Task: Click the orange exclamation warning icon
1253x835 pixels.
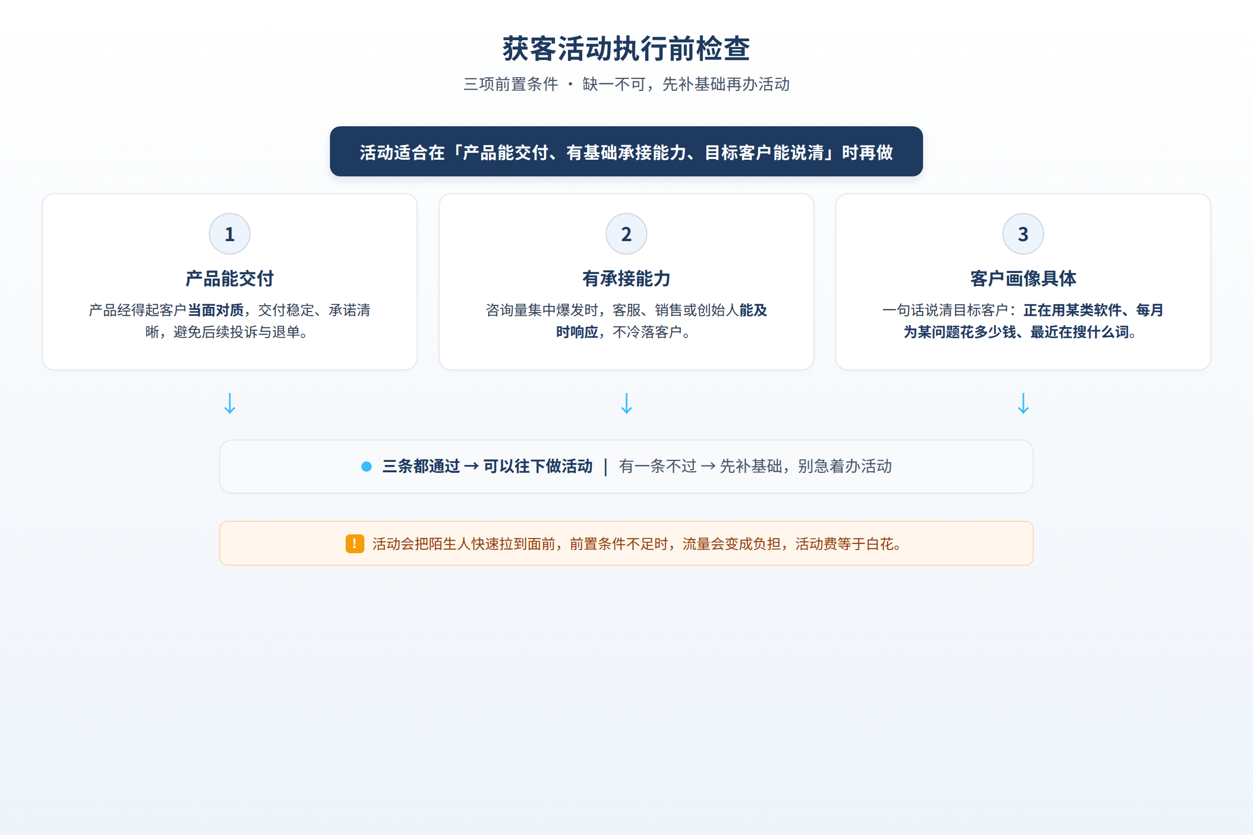Action: (x=355, y=544)
